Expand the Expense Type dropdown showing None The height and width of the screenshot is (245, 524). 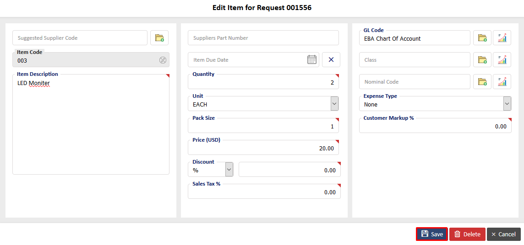pos(508,104)
